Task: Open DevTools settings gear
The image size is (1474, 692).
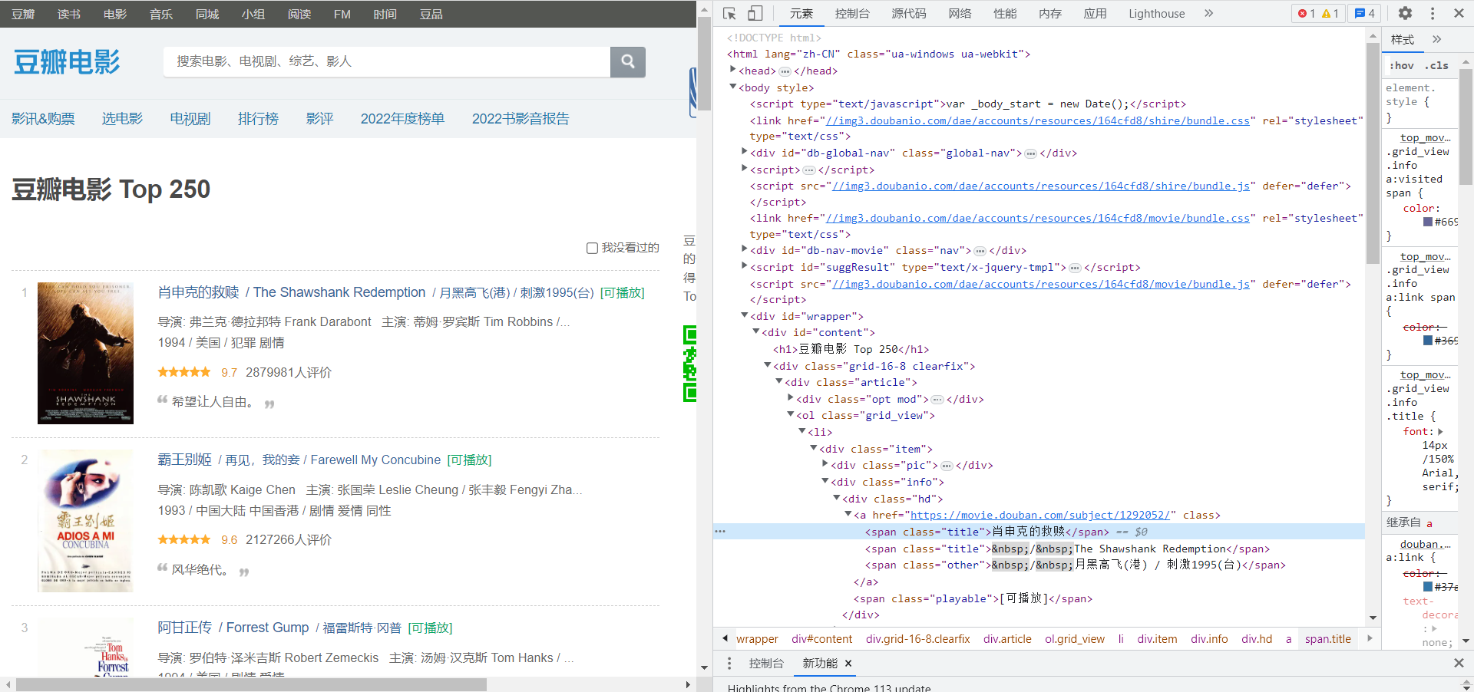Action: click(1405, 13)
